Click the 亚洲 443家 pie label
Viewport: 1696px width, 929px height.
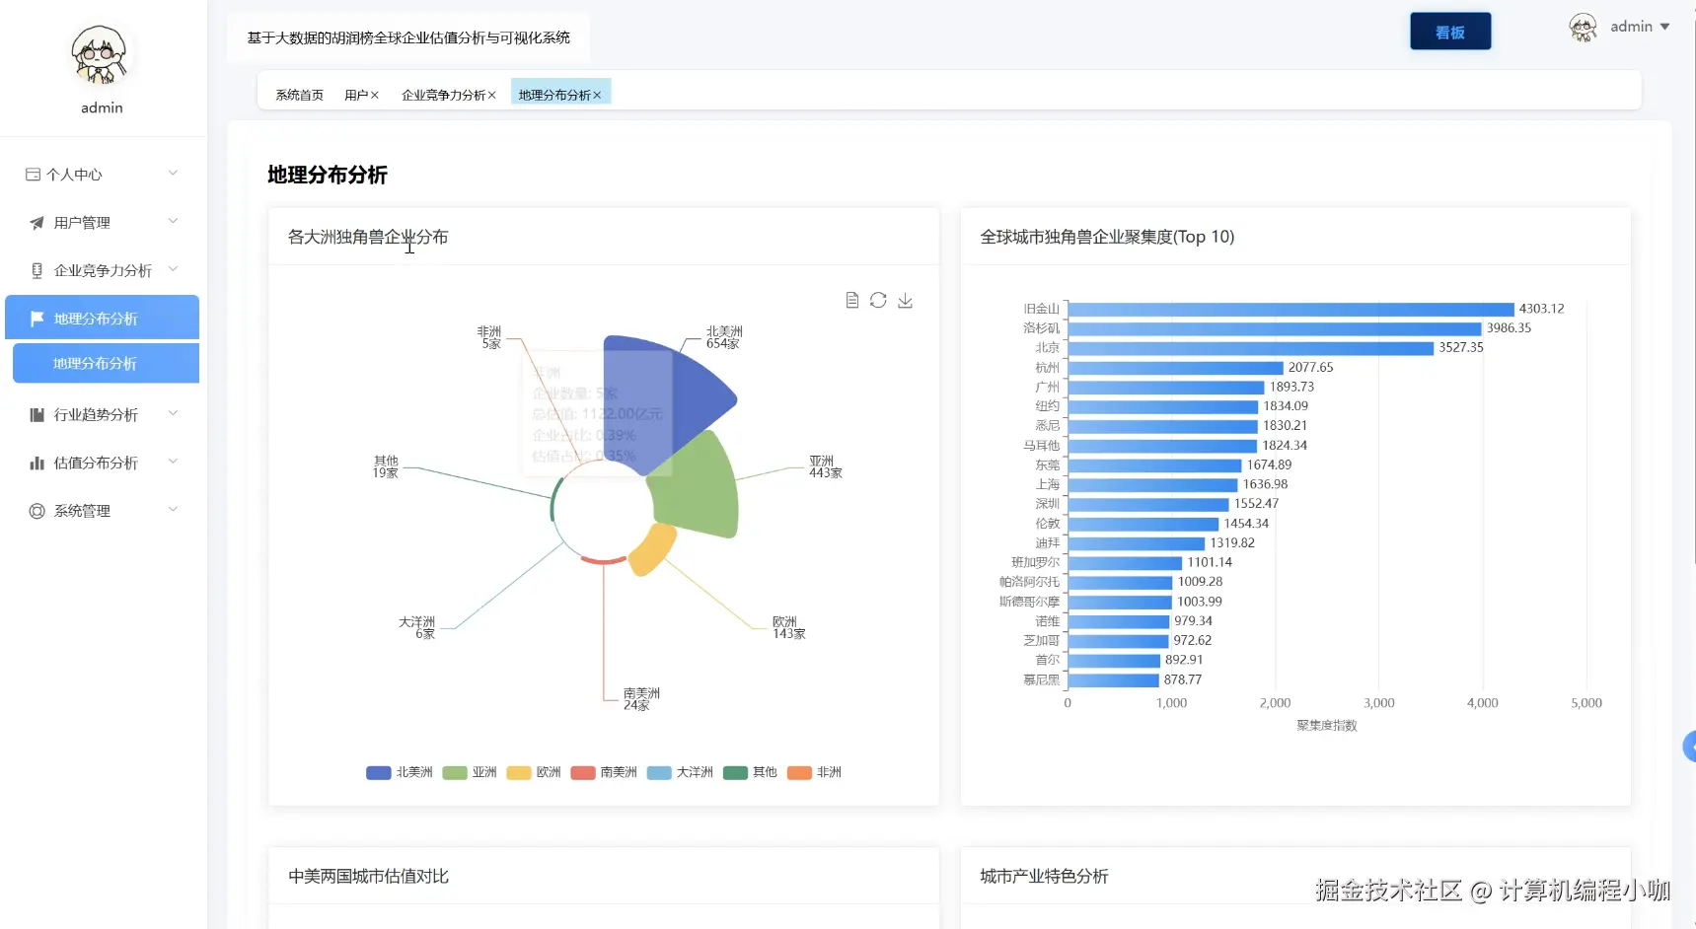coord(826,467)
